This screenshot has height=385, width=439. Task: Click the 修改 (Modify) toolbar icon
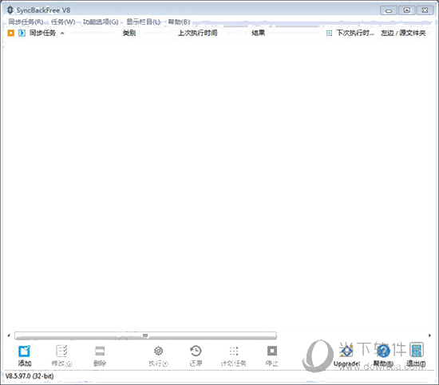click(61, 351)
